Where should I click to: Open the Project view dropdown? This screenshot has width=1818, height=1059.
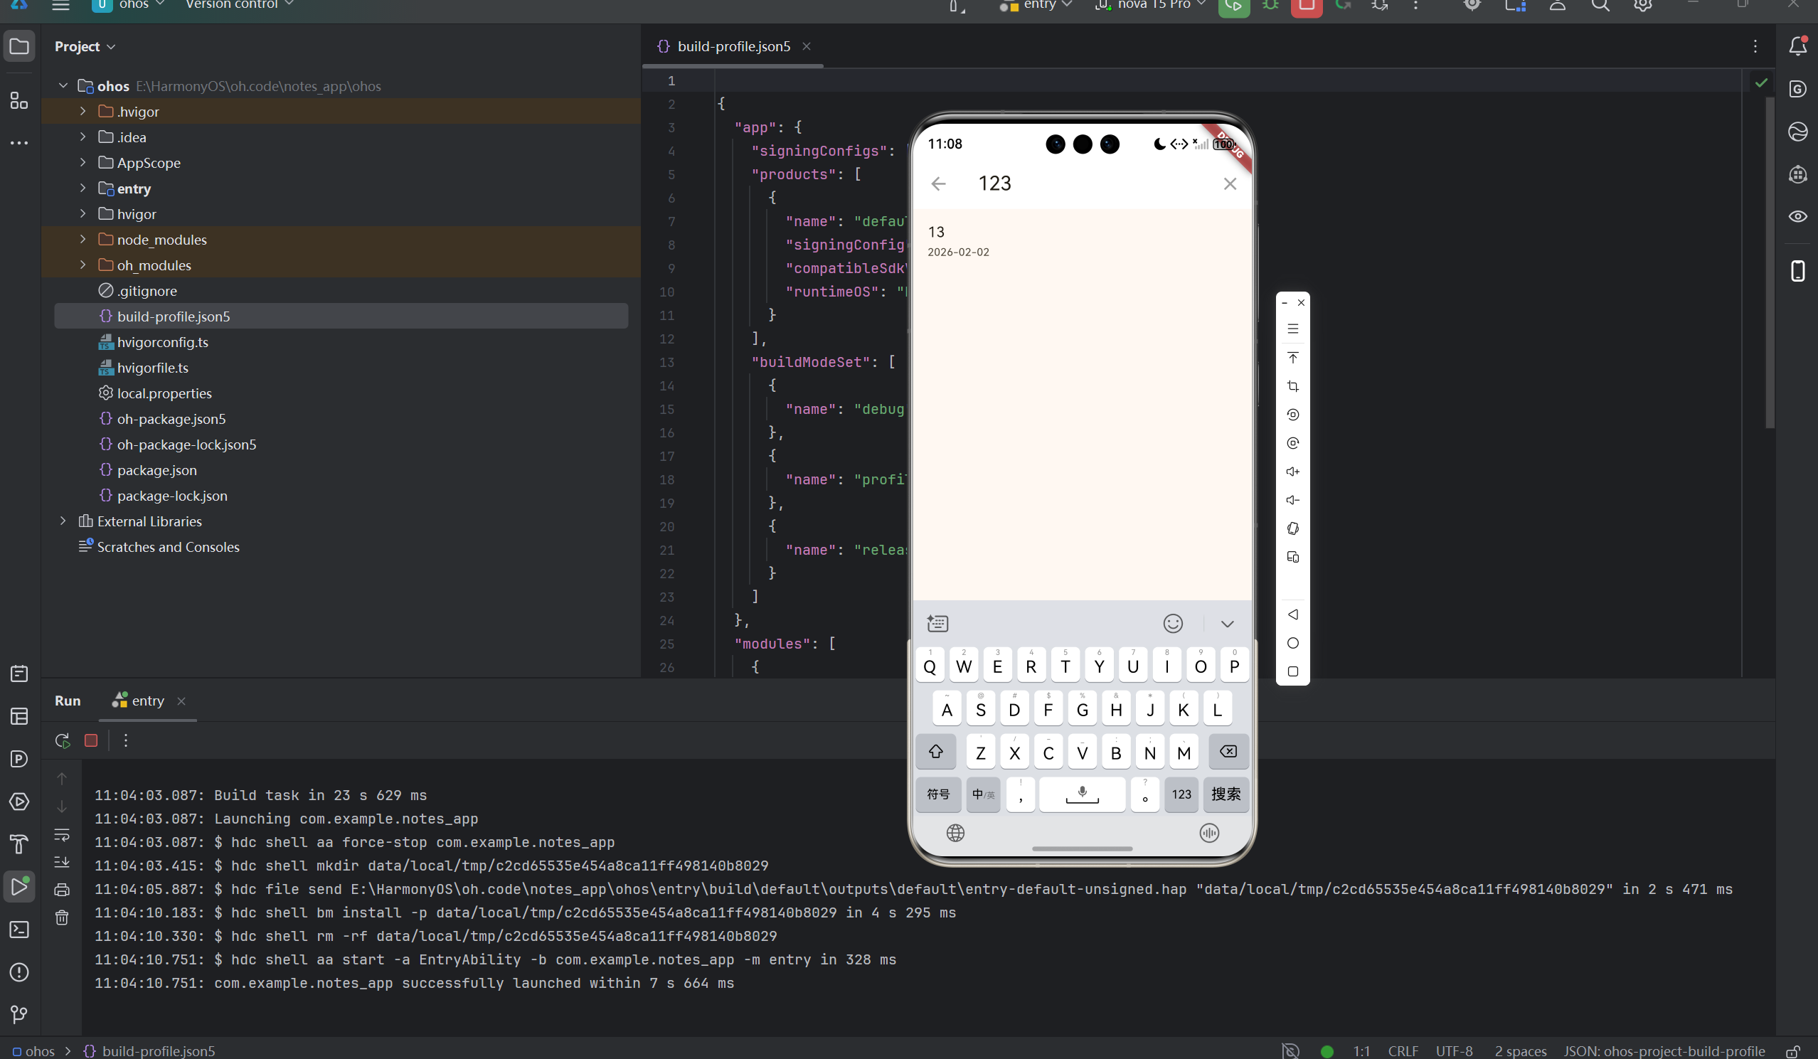pyautogui.click(x=85, y=47)
